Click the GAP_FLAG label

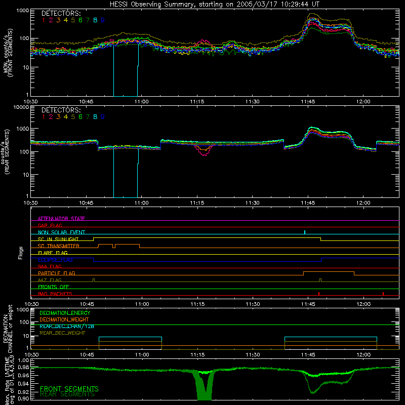click(x=50, y=225)
